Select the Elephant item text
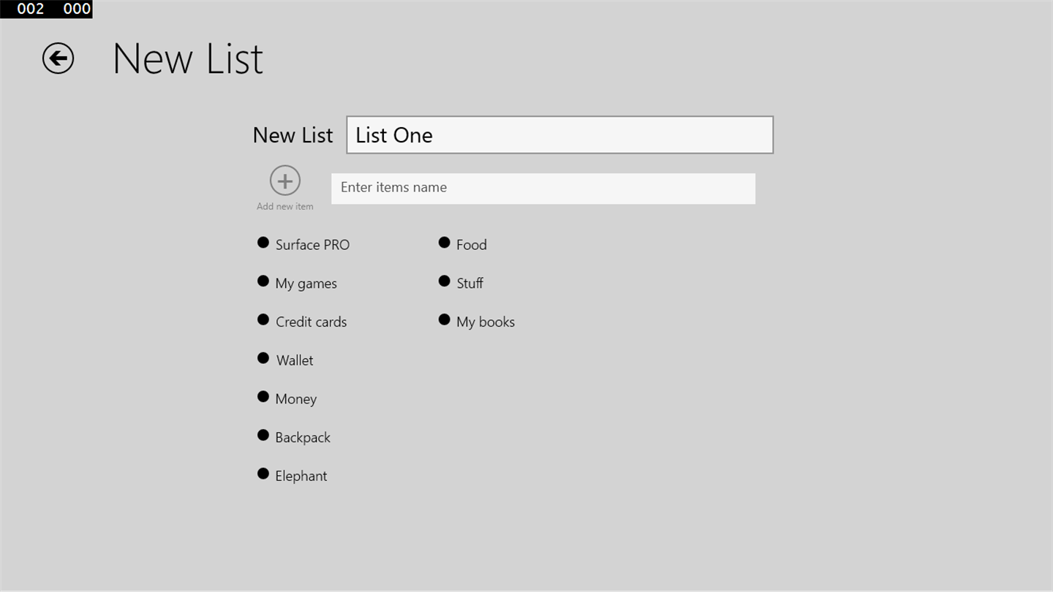The width and height of the screenshot is (1053, 592). pos(301,477)
